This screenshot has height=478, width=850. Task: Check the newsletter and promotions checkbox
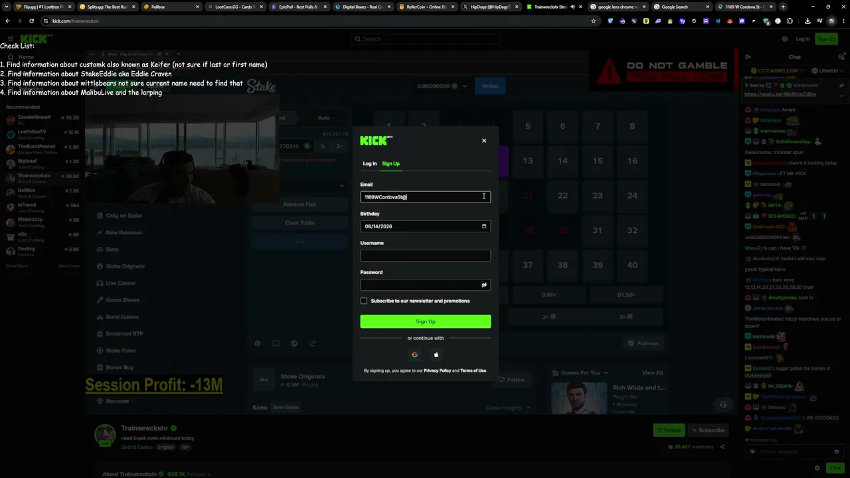coord(364,301)
